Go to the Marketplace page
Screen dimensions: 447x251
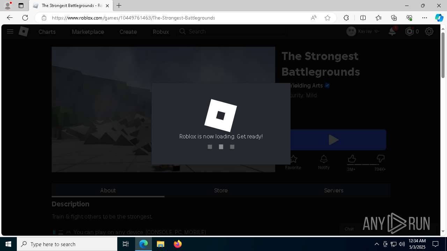[x=88, y=32]
